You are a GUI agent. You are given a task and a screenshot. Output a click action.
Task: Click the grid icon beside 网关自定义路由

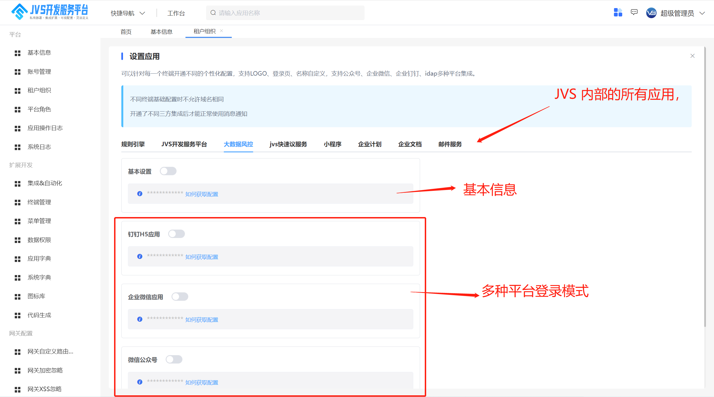click(18, 352)
